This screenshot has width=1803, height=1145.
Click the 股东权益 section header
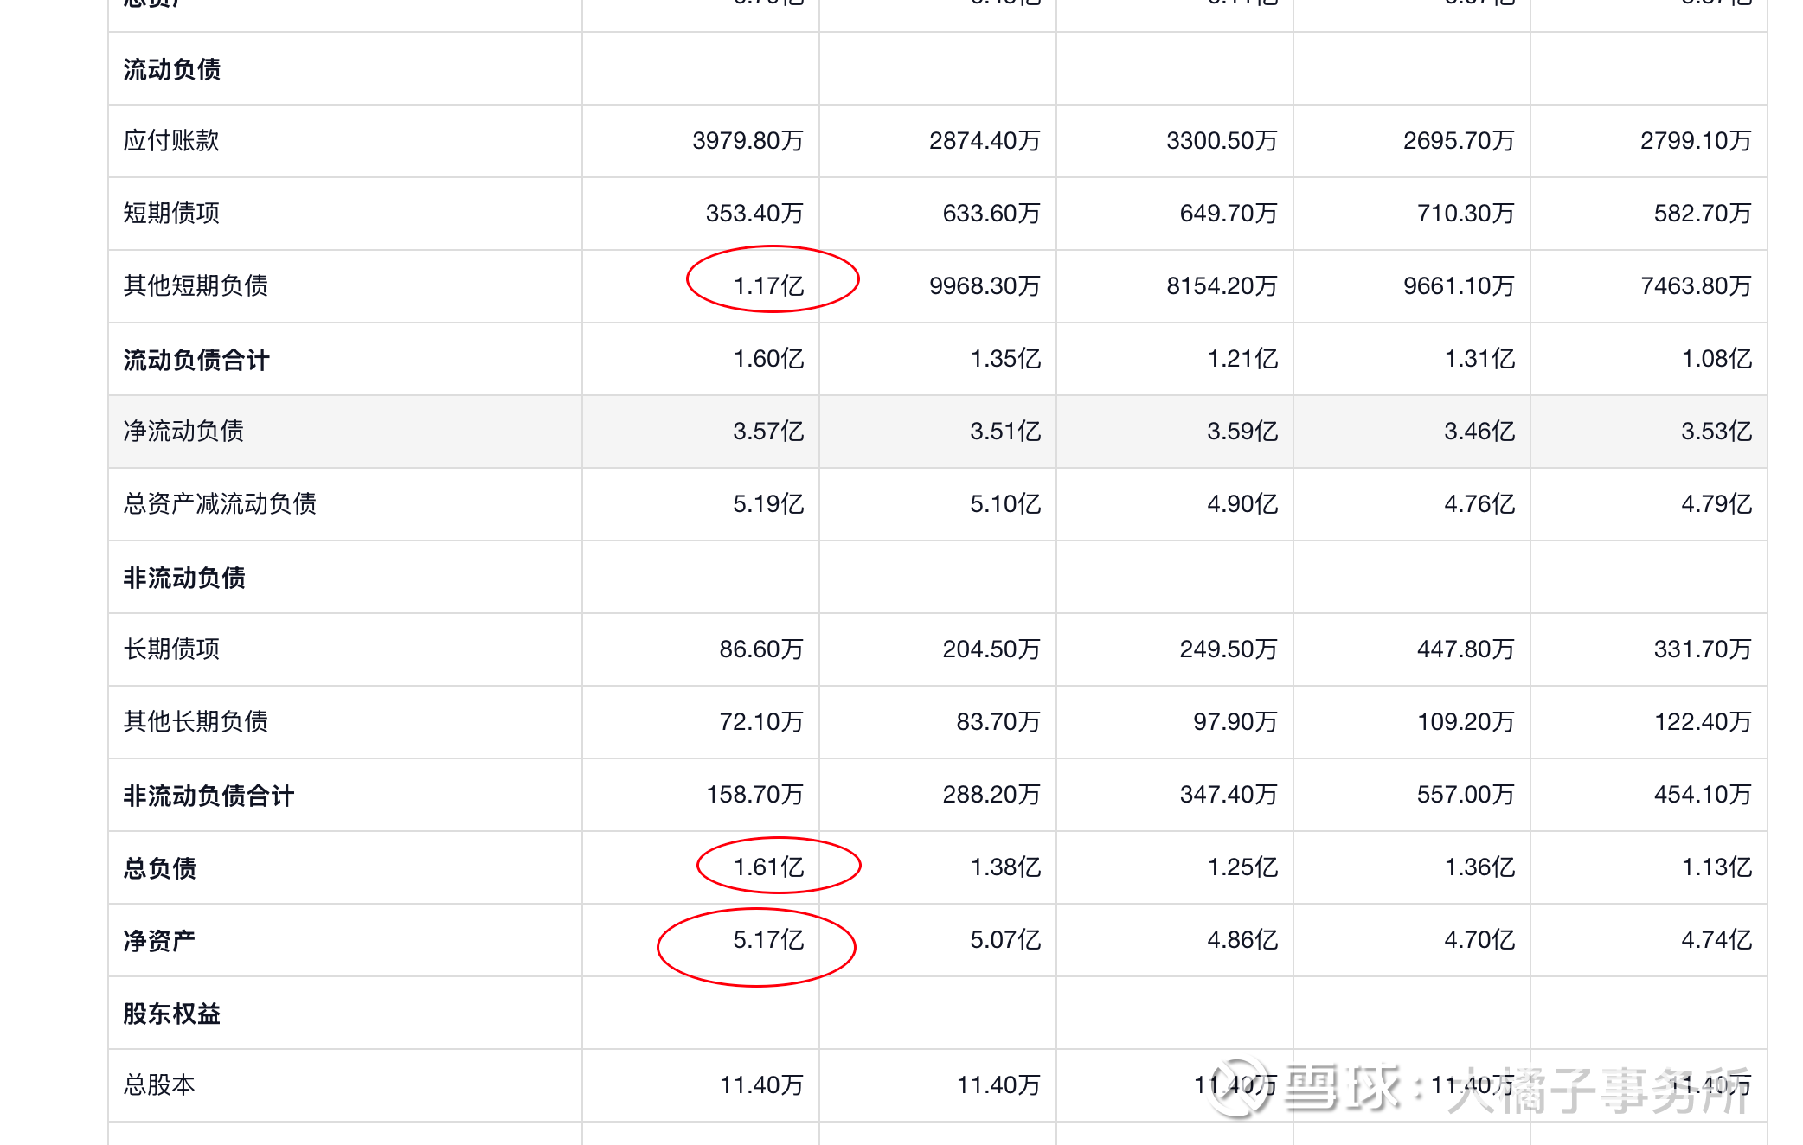tap(171, 1014)
